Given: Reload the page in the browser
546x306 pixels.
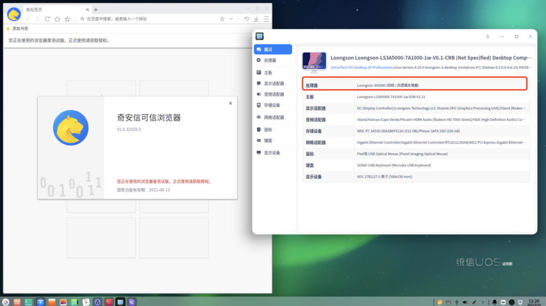Looking at the screenshot, I should pos(48,19).
